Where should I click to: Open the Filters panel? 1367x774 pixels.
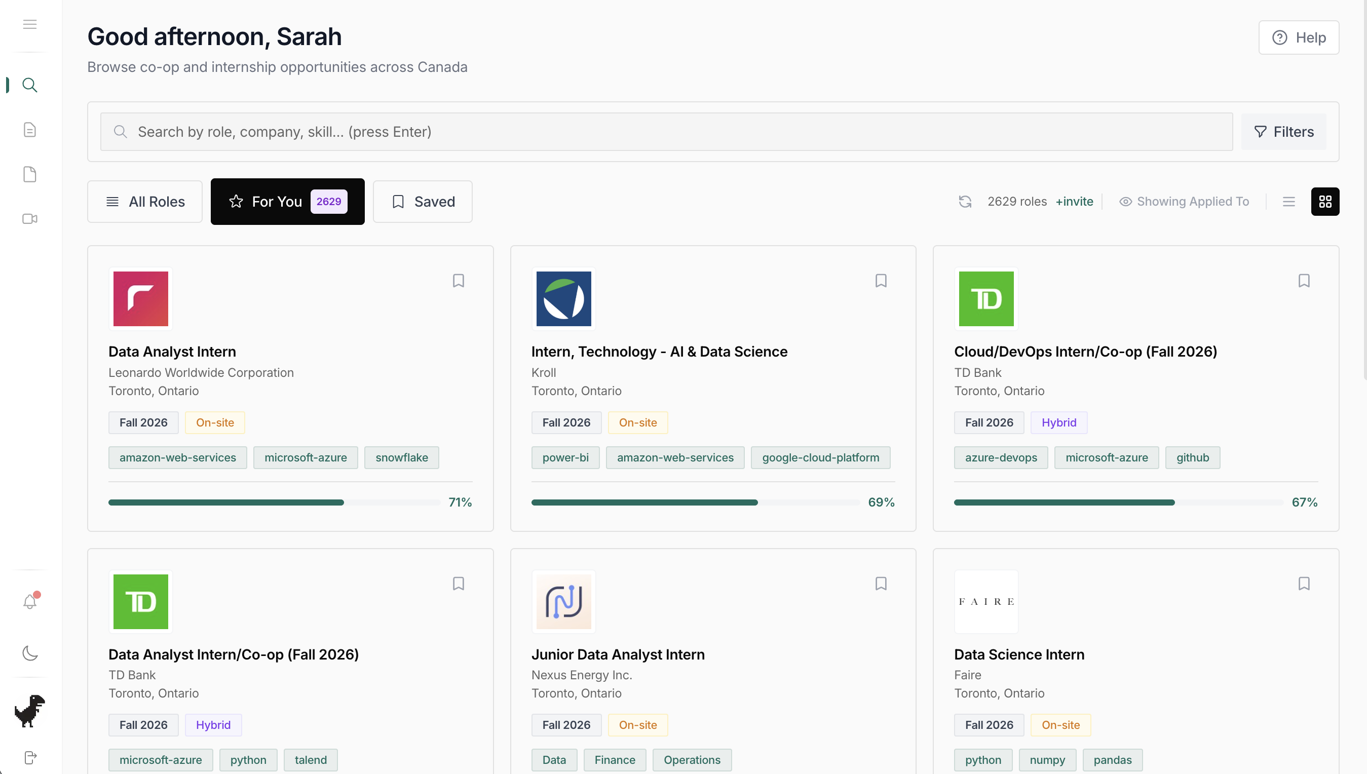[x=1283, y=132]
